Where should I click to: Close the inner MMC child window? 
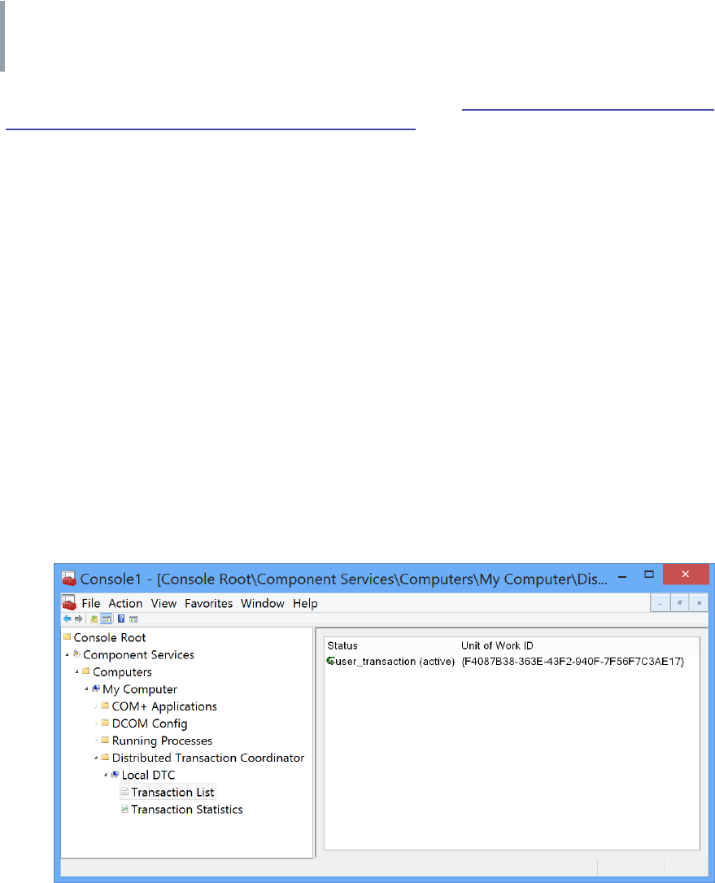[x=699, y=603]
